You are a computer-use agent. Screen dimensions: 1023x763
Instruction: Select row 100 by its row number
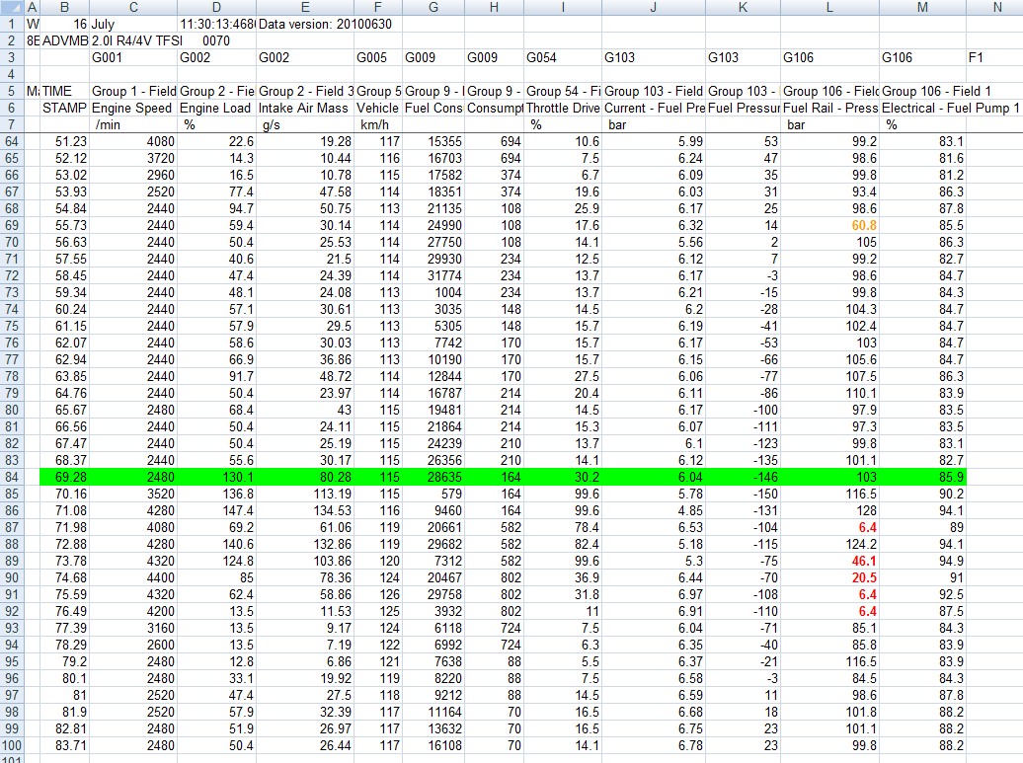12,745
